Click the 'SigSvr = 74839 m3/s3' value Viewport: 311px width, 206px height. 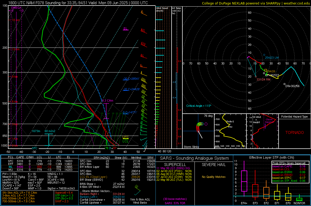pos(61,188)
